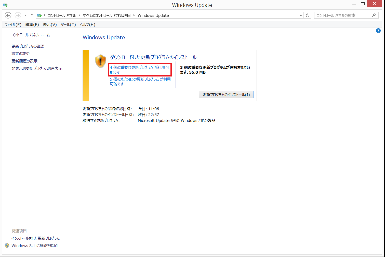Click the Back navigation arrow
The width and height of the screenshot is (385, 257).
click(x=8, y=15)
